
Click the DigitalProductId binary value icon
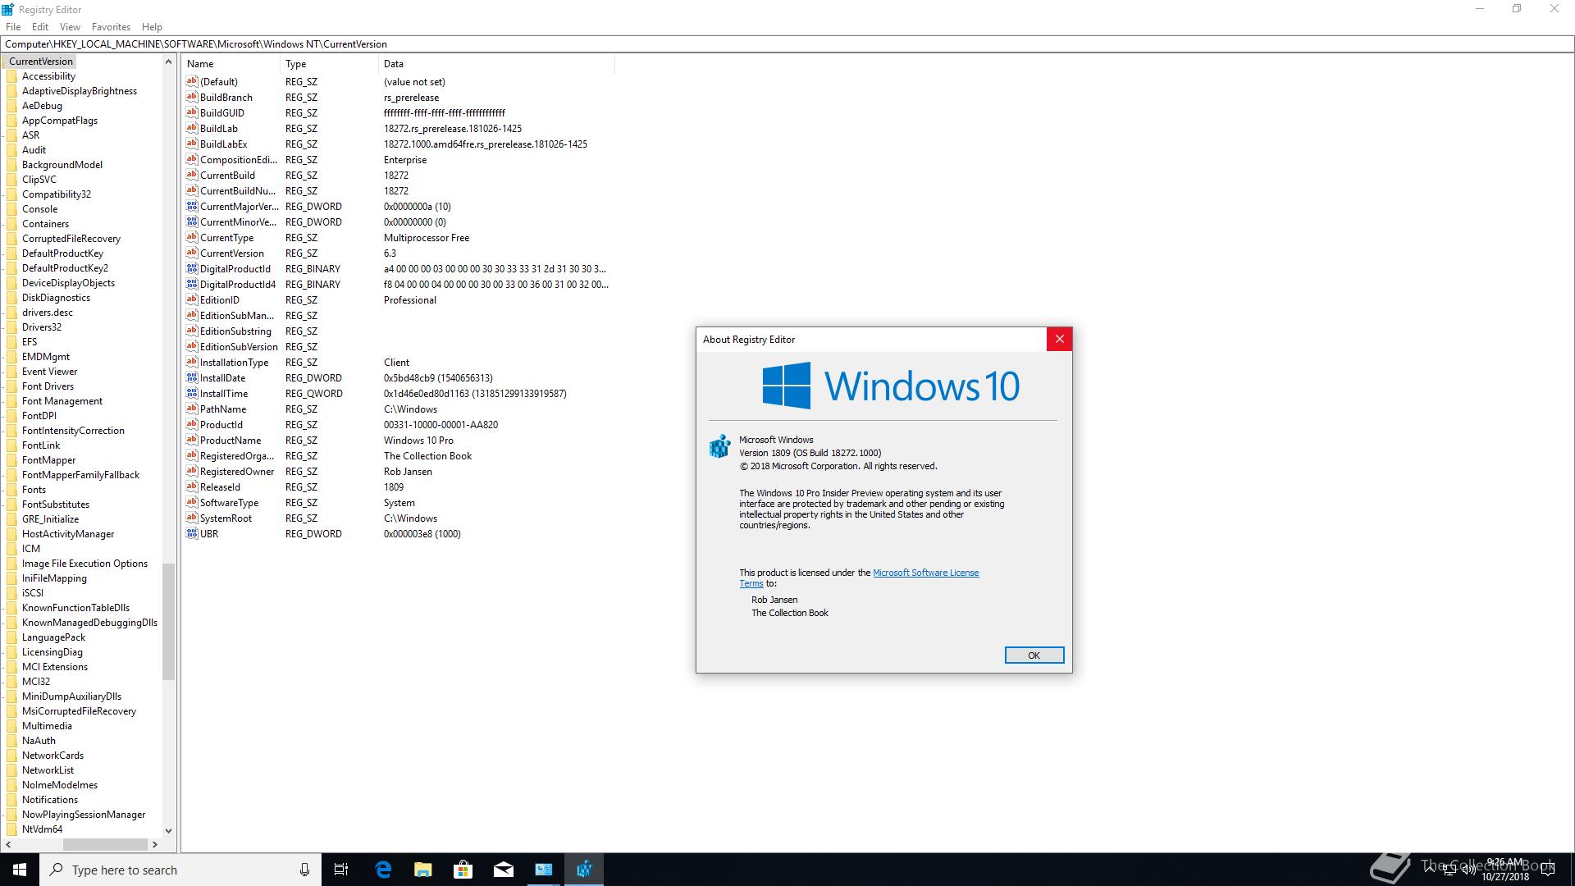click(x=192, y=269)
